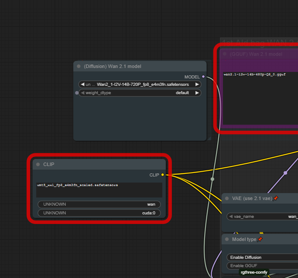
Task: Click previous weight_dtype option arrow
Action: pos(82,93)
